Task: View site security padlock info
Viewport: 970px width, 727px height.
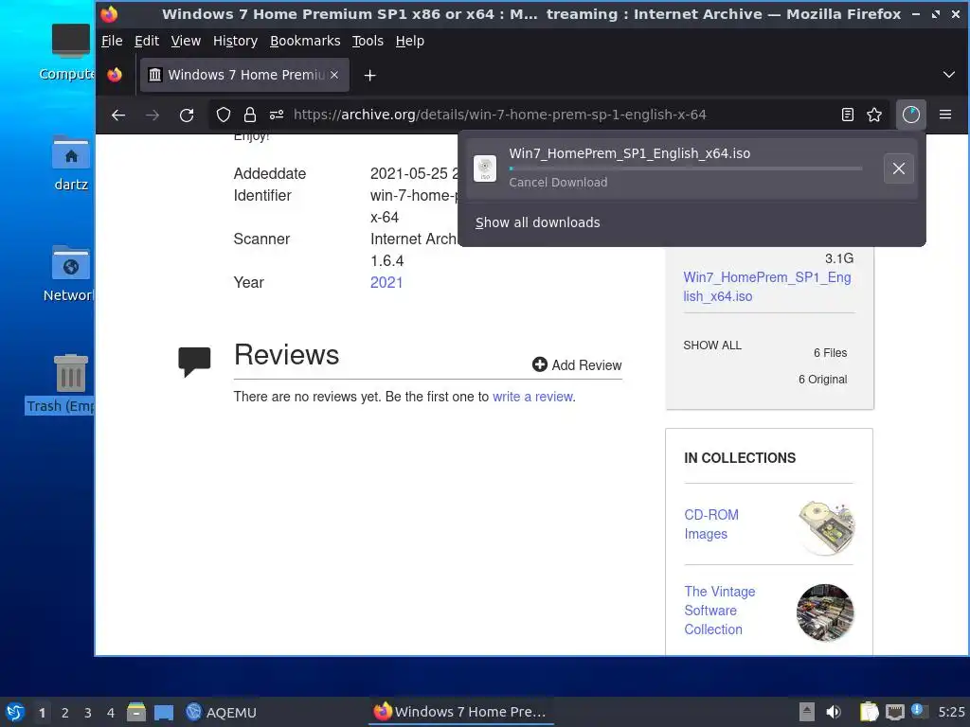Action: pyautogui.click(x=250, y=115)
